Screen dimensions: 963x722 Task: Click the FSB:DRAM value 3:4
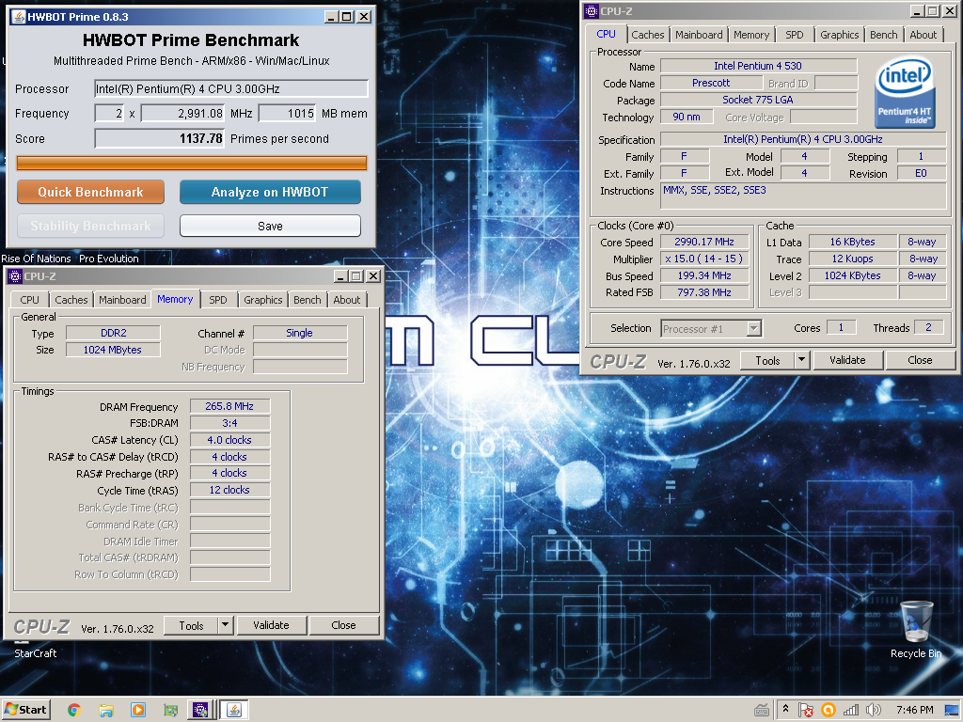tap(229, 423)
